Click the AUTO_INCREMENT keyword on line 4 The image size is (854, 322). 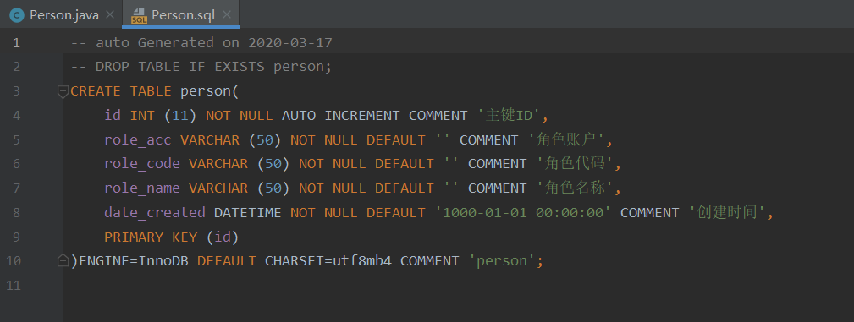point(341,115)
